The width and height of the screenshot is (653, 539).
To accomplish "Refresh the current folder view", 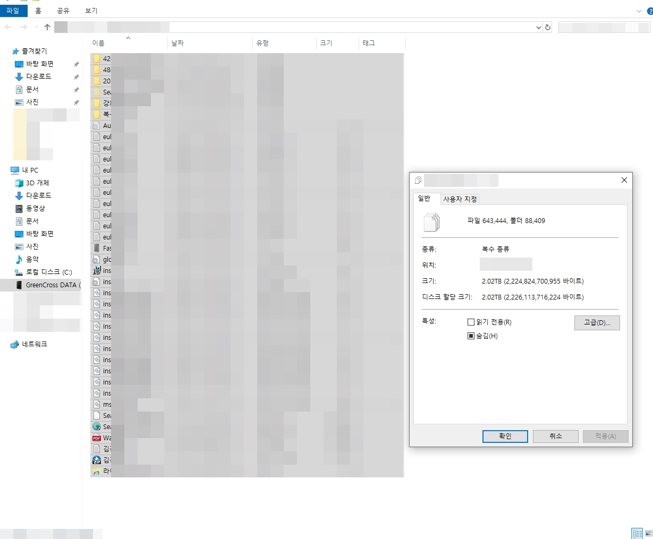I will click(x=548, y=28).
